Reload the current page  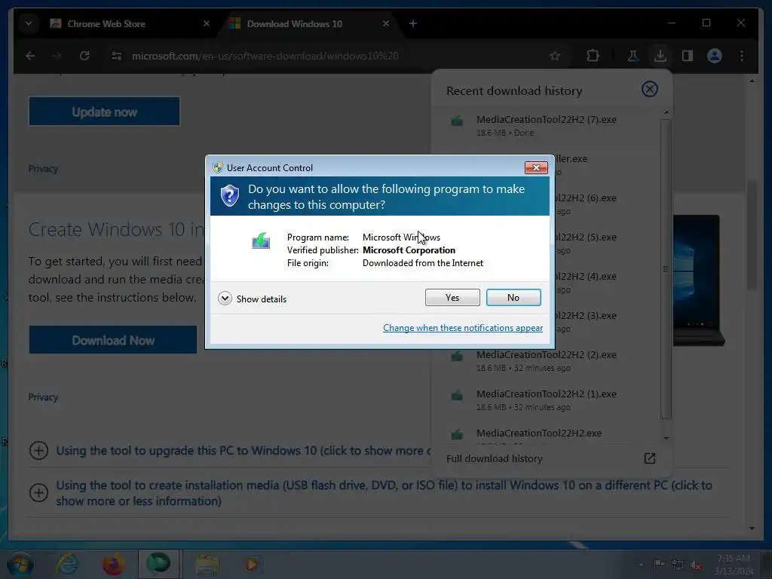tap(84, 56)
